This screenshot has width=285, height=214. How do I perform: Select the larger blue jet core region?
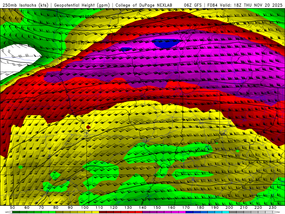166,43
